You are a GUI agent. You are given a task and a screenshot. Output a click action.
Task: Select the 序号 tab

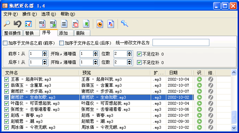pos(49,33)
